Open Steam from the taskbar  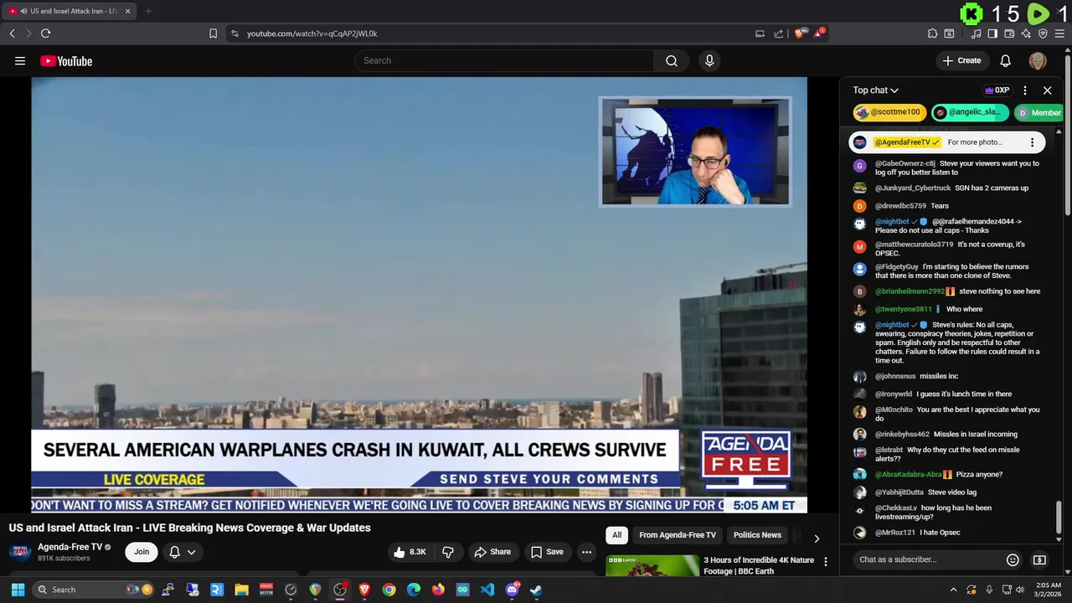point(536,590)
